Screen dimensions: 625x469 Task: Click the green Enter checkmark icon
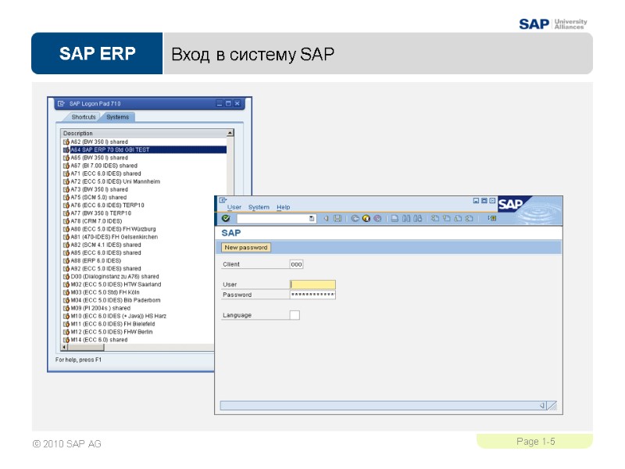pos(225,220)
